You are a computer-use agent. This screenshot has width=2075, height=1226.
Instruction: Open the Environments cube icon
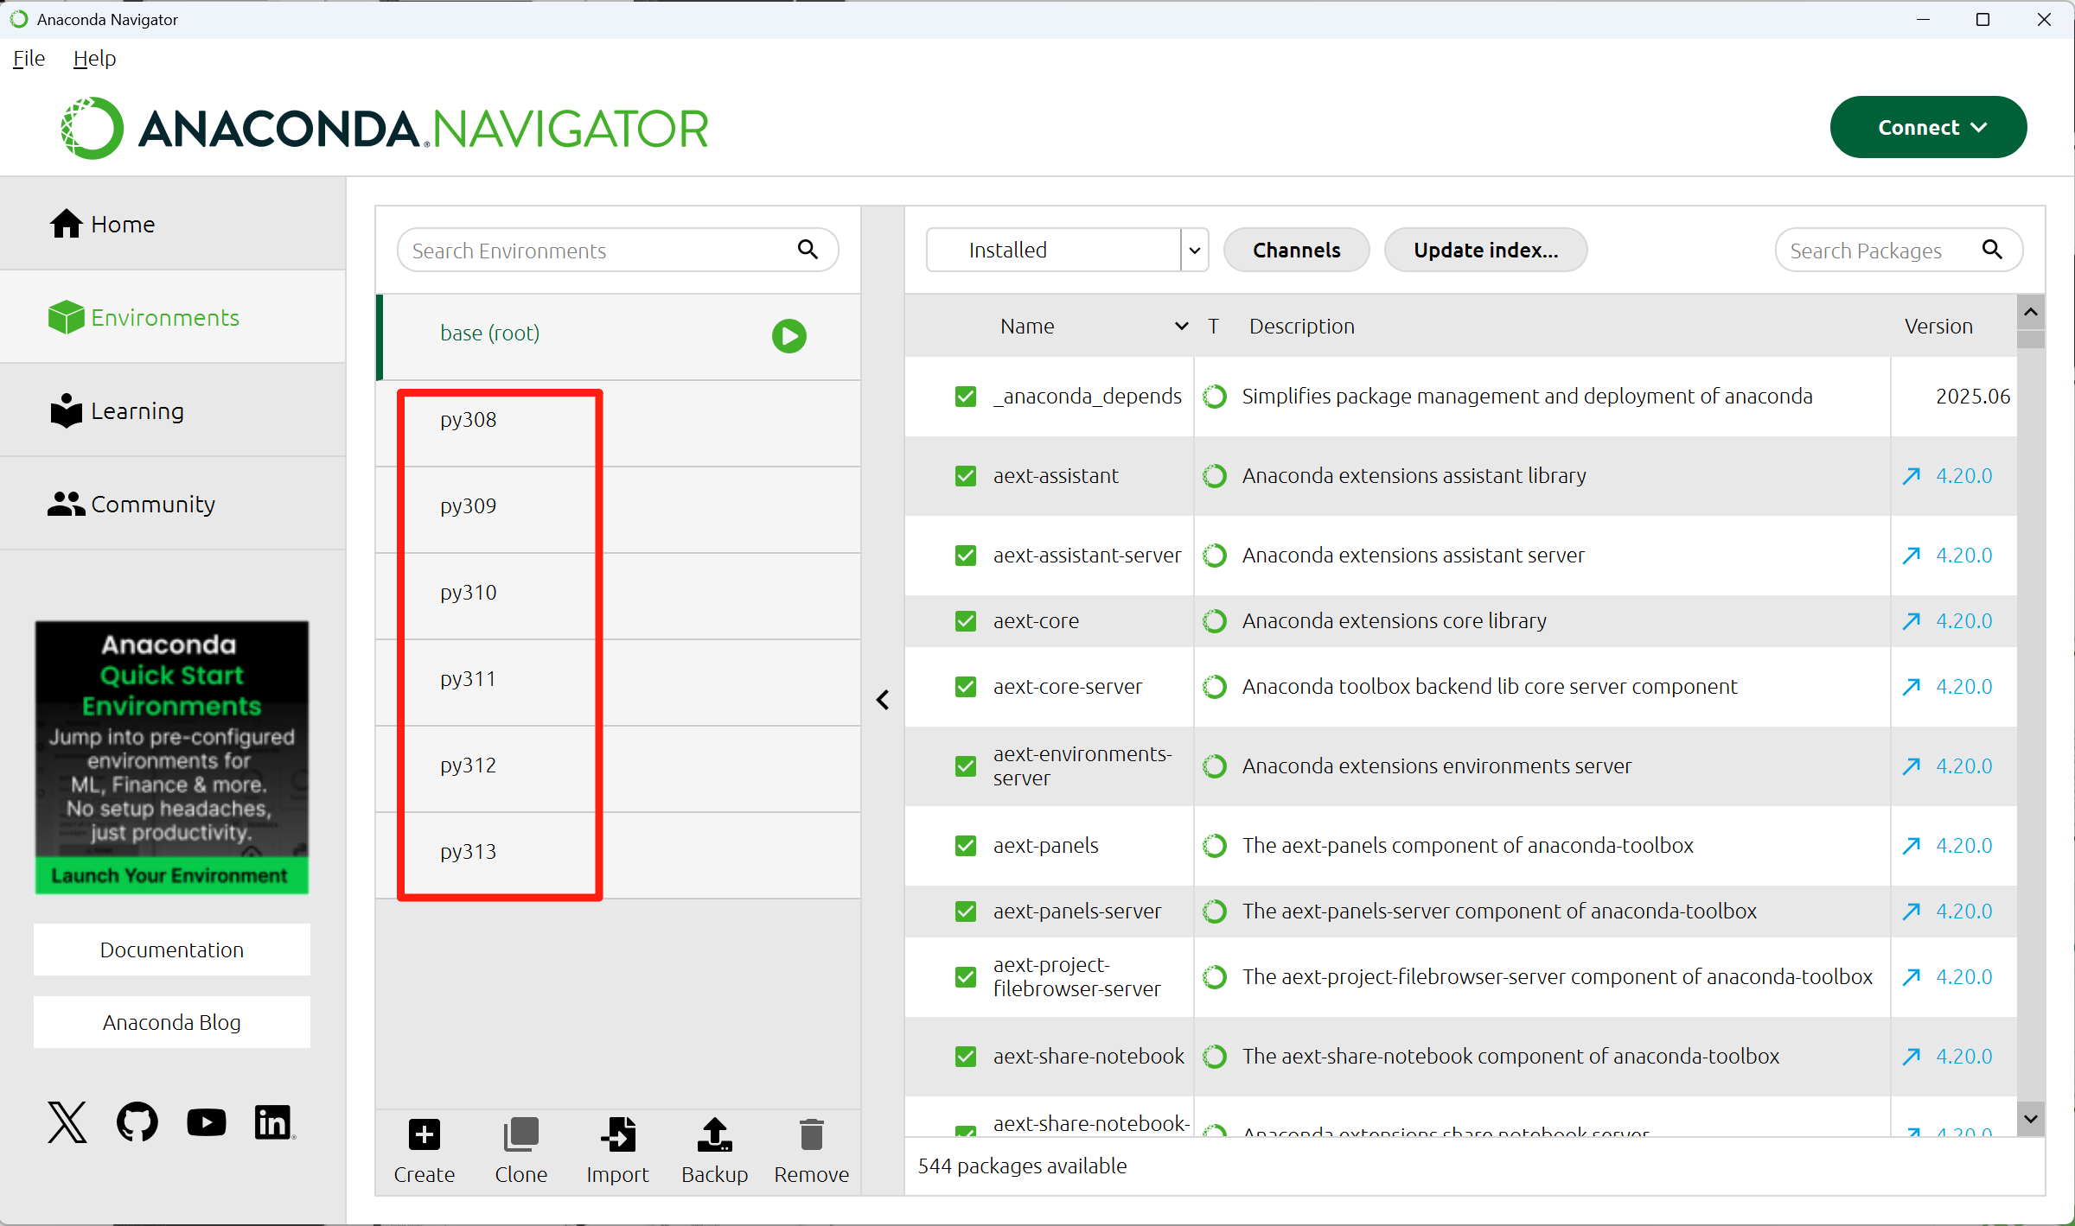[x=67, y=318]
